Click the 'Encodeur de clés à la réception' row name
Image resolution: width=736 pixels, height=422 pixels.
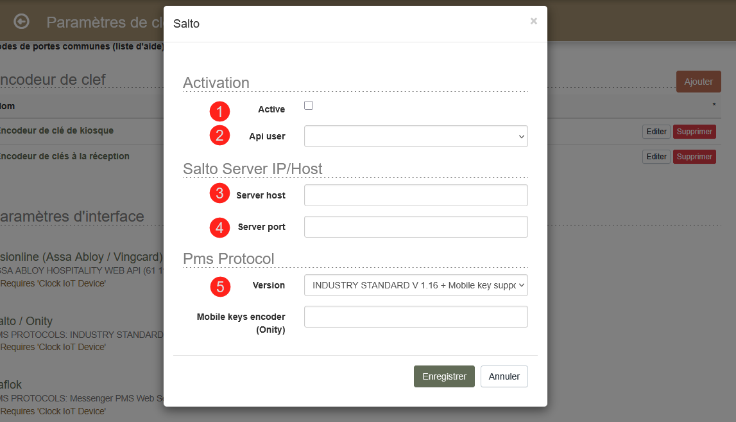point(64,156)
